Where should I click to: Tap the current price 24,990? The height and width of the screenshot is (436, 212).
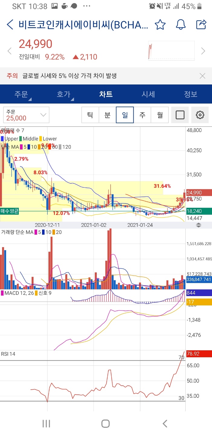pos(36,44)
